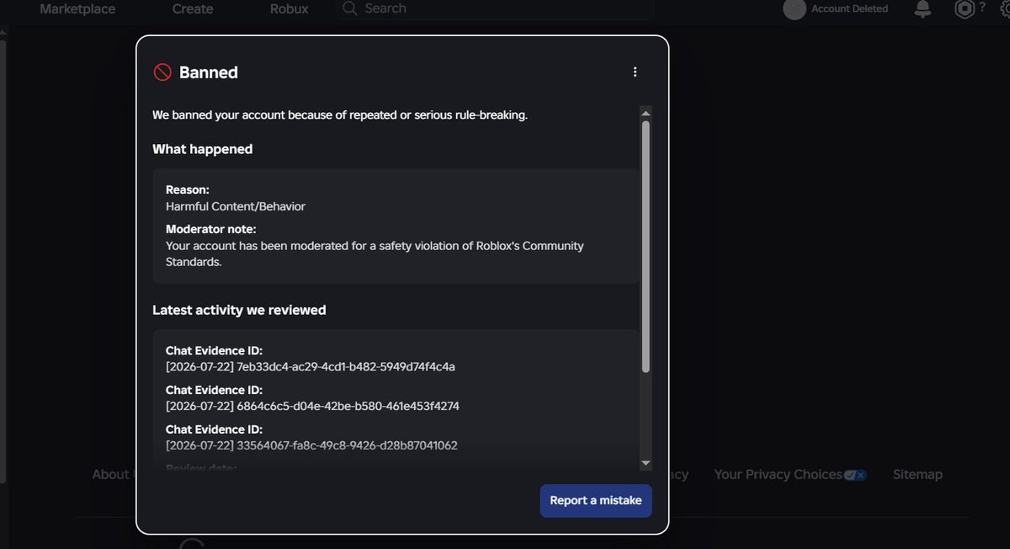Open the Marketplace nav item
The height and width of the screenshot is (549, 1010).
click(x=77, y=9)
